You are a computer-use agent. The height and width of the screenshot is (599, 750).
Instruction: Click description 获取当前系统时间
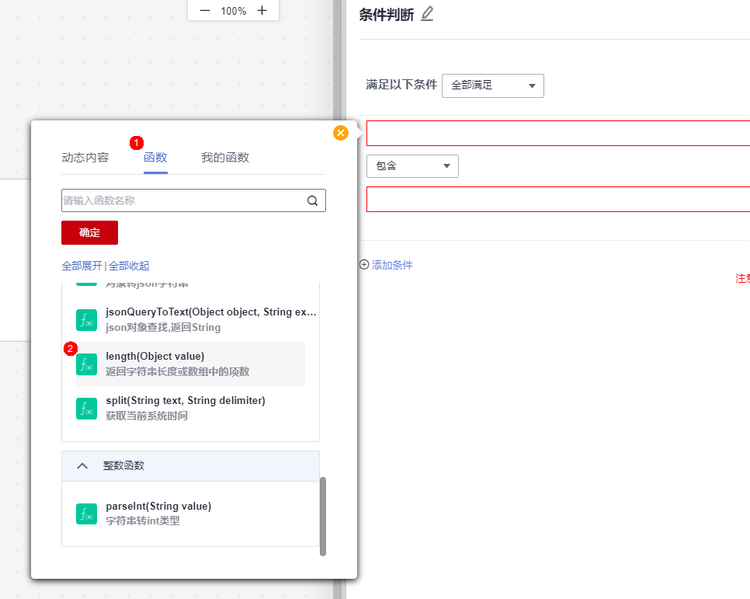pyautogui.click(x=147, y=416)
